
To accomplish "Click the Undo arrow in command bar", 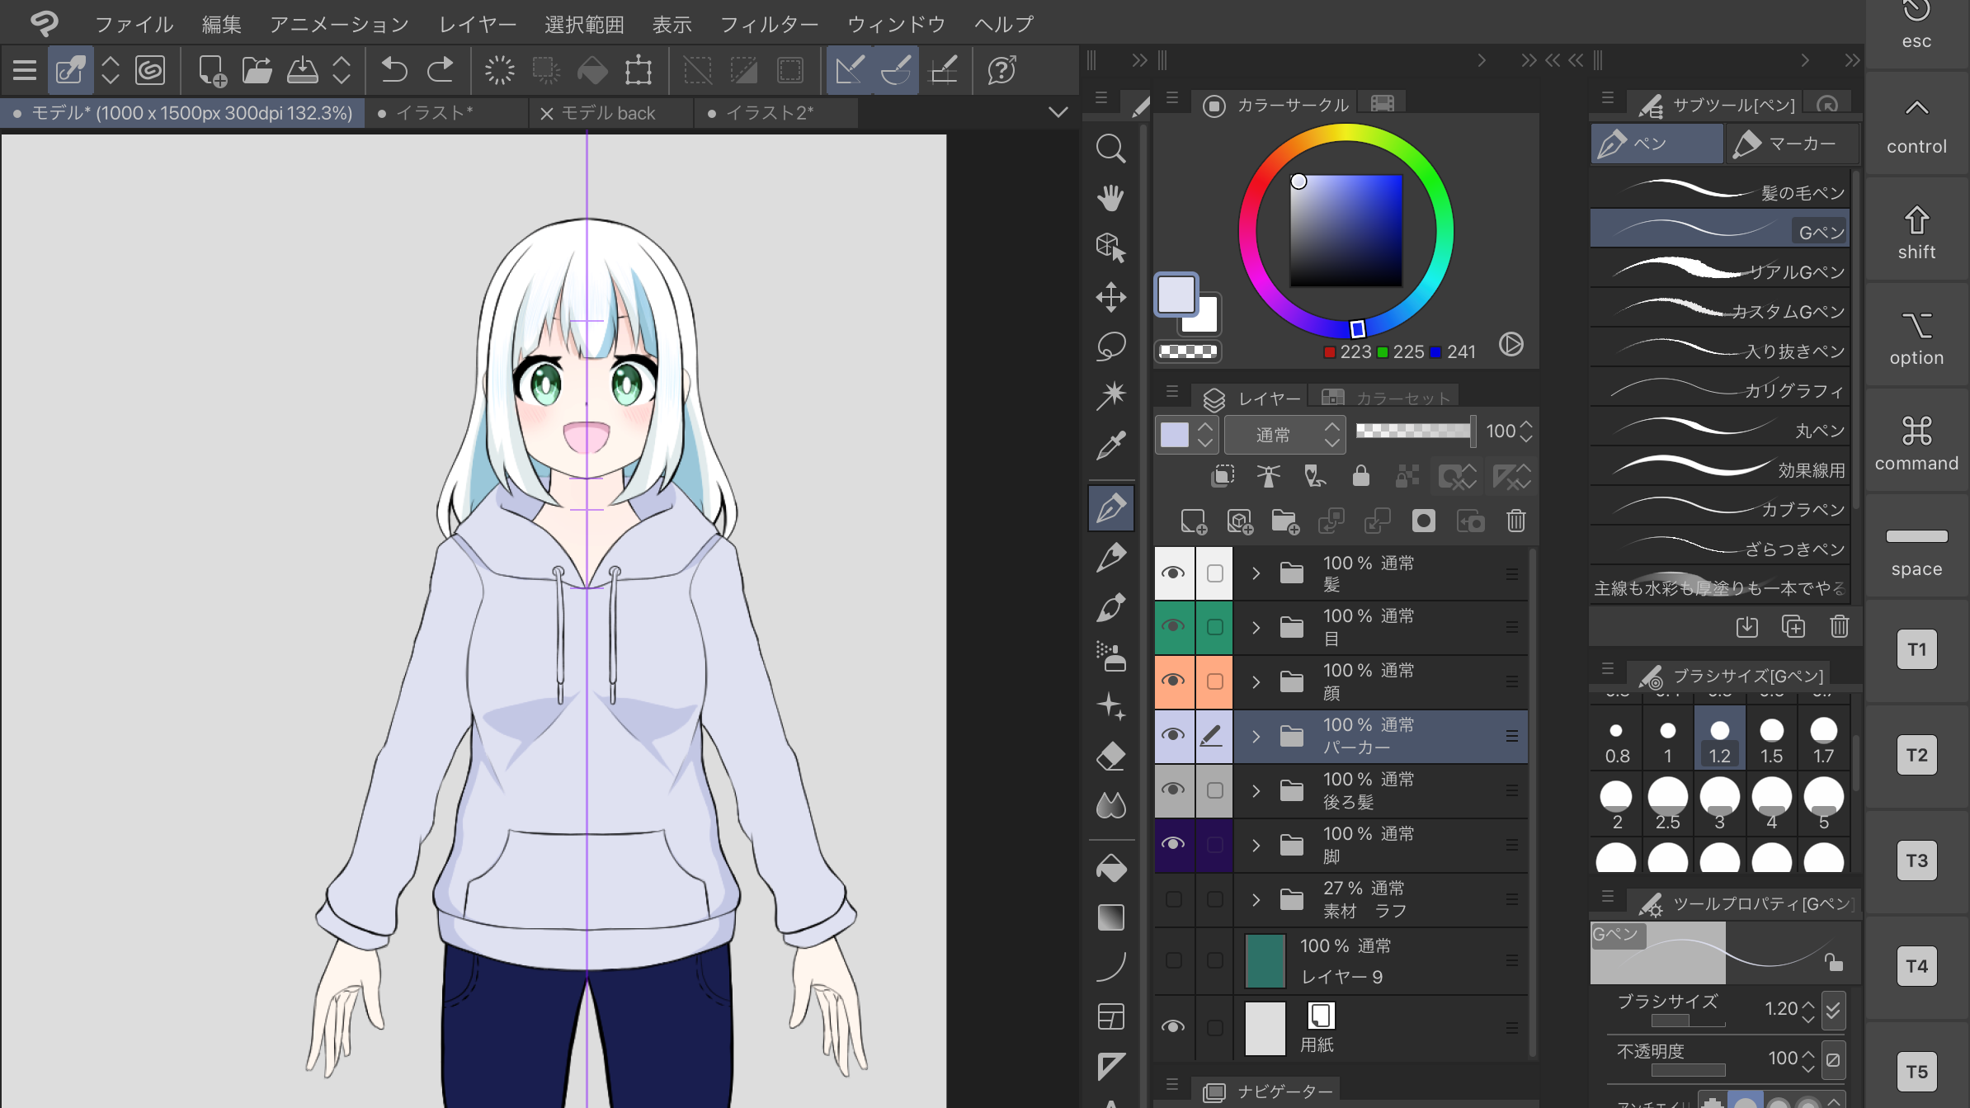I will (x=394, y=70).
